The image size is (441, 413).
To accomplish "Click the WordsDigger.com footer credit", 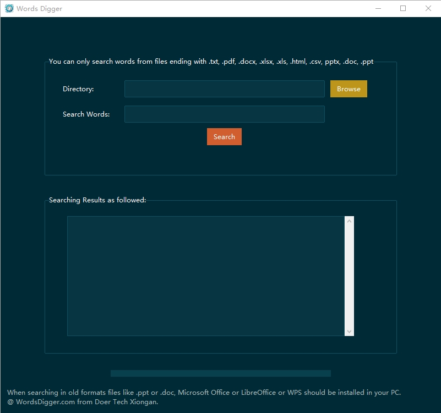I will (83, 402).
